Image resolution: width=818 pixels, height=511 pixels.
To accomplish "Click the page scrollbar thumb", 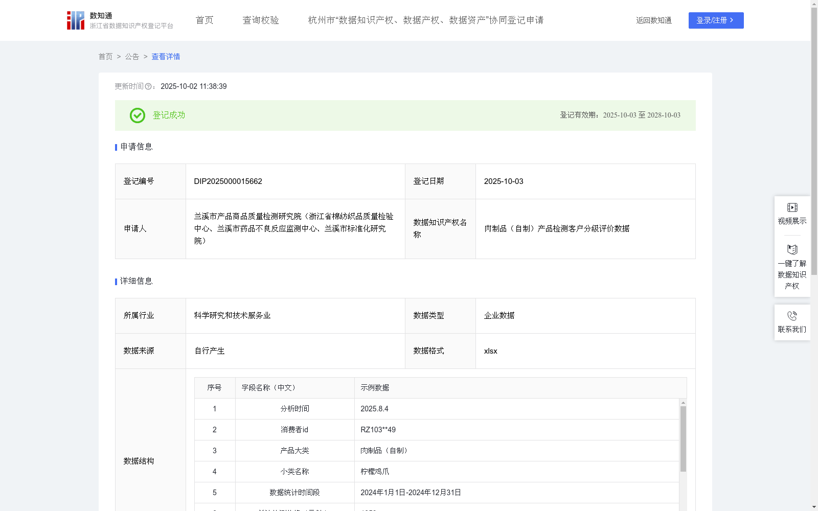I will tap(814, 141).
